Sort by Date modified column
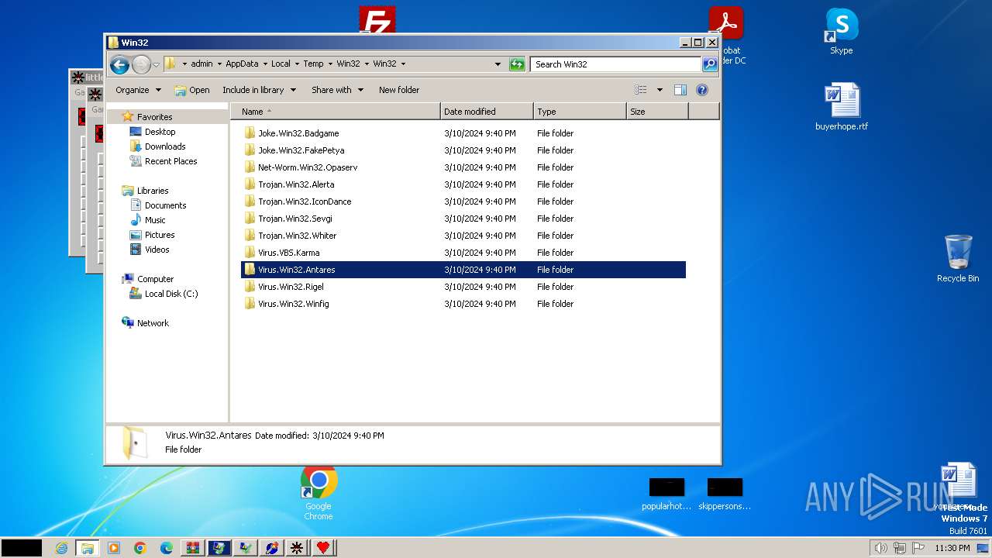This screenshot has height=558, width=992. pos(487,112)
